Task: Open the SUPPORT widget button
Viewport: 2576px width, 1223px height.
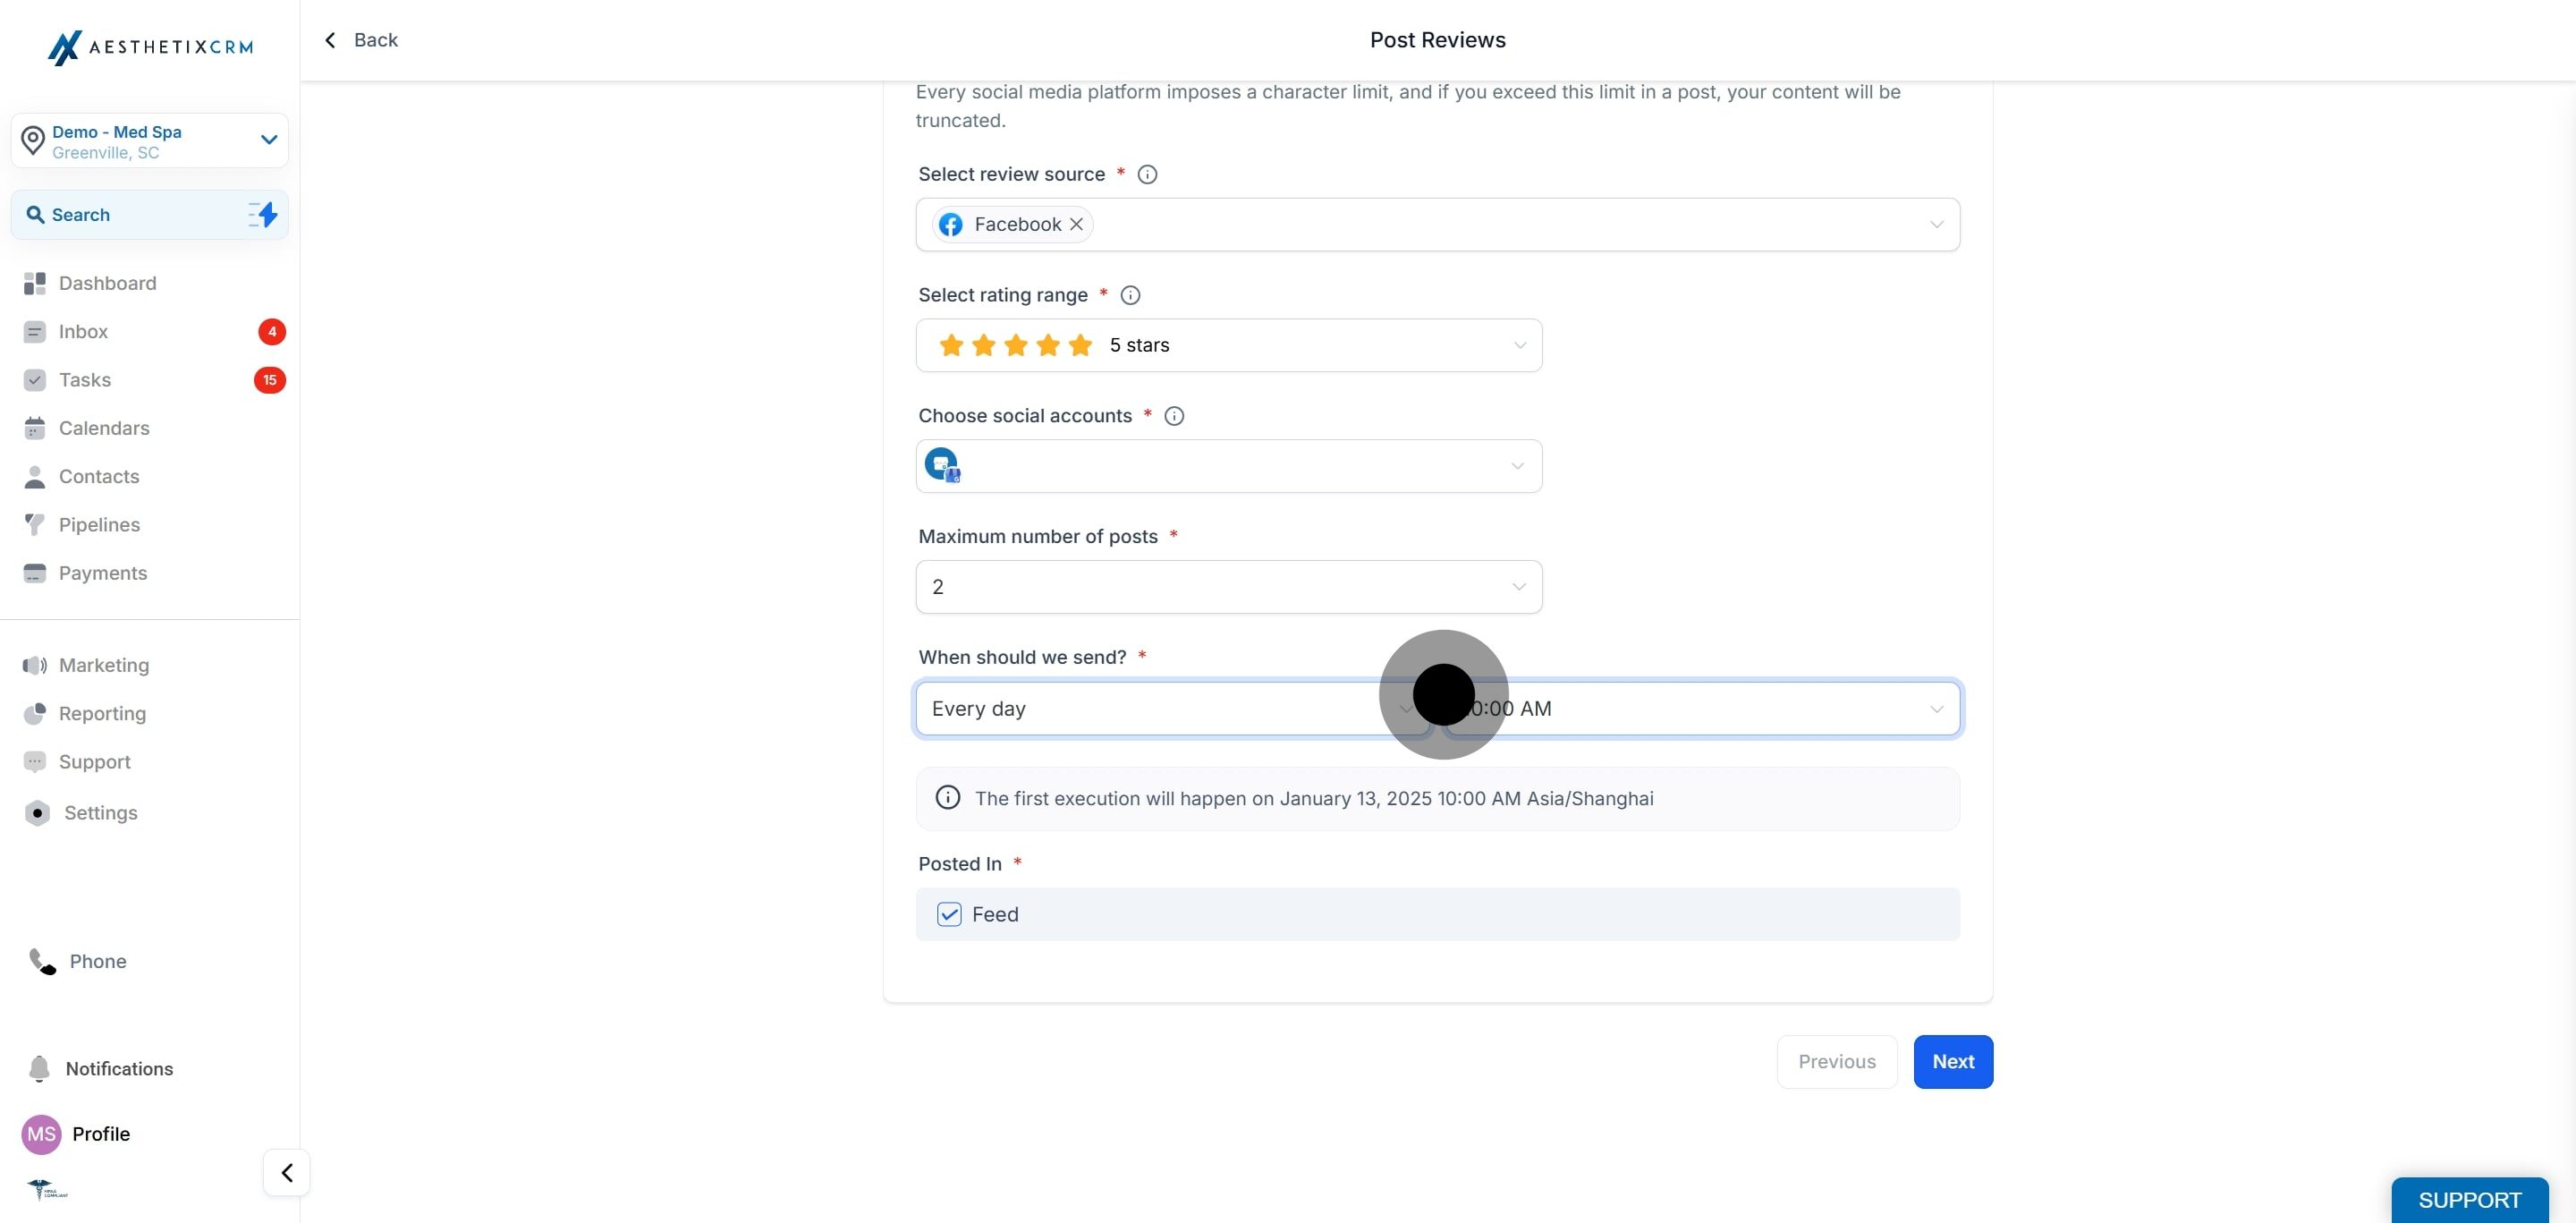Action: pos(2469,1200)
